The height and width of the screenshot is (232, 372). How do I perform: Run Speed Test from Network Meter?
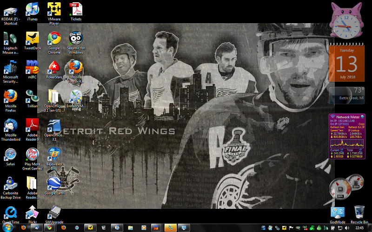[x=337, y=130]
